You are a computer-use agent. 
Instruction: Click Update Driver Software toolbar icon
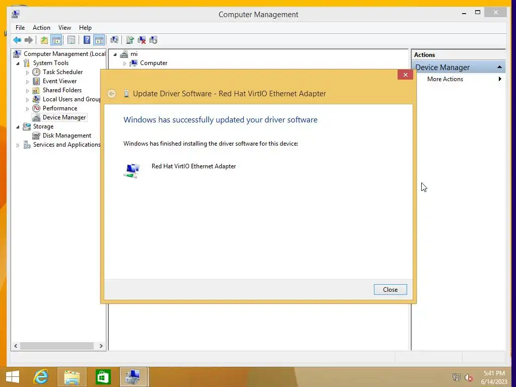click(130, 40)
